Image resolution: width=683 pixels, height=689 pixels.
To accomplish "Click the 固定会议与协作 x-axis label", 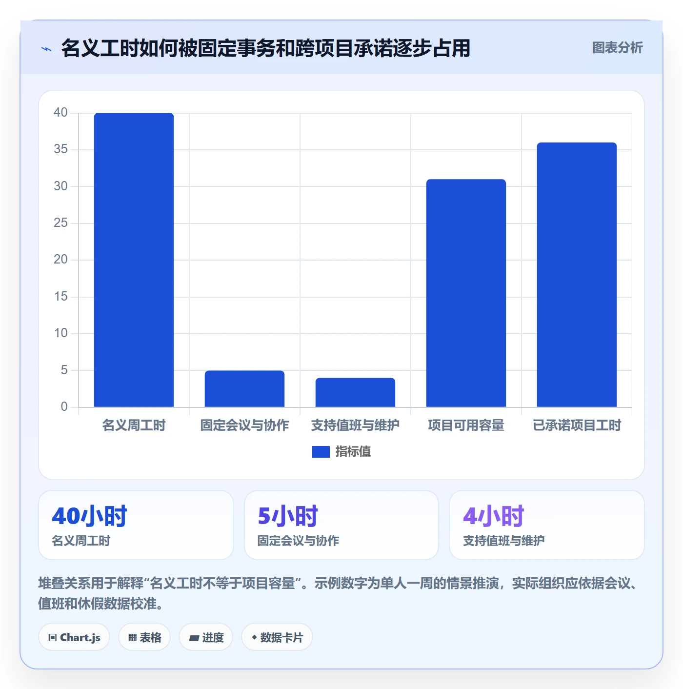I will tap(244, 426).
